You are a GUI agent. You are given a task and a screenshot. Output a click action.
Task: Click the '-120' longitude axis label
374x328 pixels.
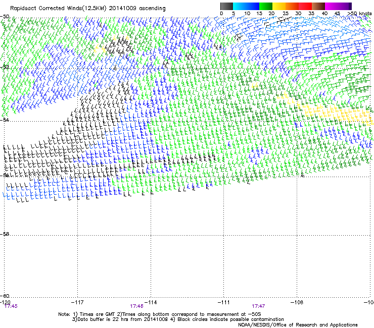click(5, 302)
